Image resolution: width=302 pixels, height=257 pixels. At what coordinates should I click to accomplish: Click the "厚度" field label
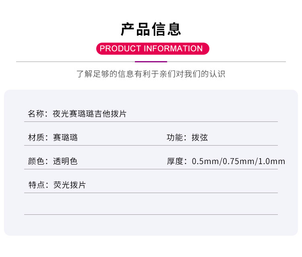[x=175, y=161]
